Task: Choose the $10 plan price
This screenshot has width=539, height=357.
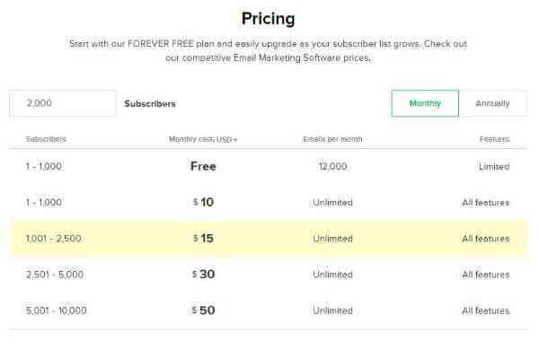Action: click(203, 202)
